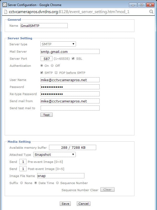This screenshot has width=157, height=210.
Task: Select the Sequence Number suffix radio
Action: pyautogui.click(x=57, y=183)
